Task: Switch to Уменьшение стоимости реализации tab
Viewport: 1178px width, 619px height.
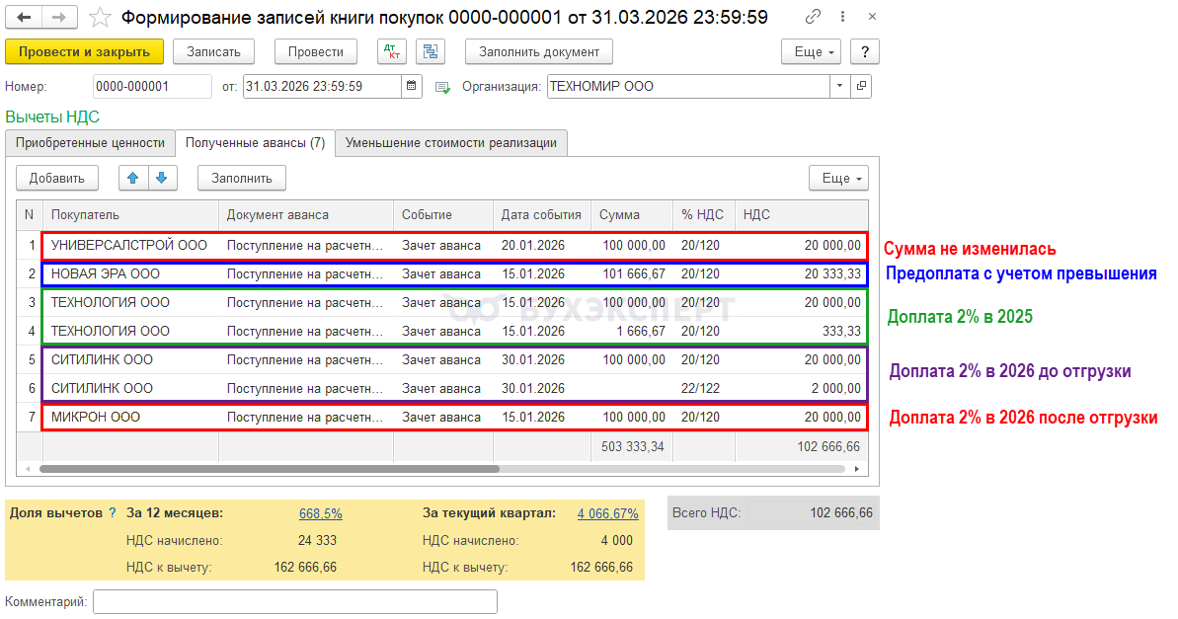Action: 450,143
